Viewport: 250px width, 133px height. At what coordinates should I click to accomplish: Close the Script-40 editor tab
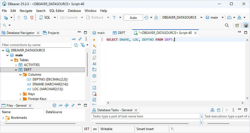(195, 33)
